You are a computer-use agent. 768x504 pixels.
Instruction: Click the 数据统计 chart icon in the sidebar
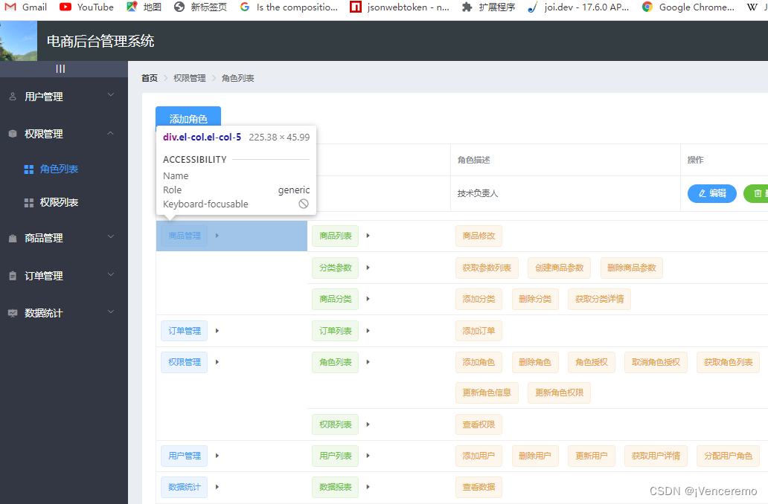(12, 312)
